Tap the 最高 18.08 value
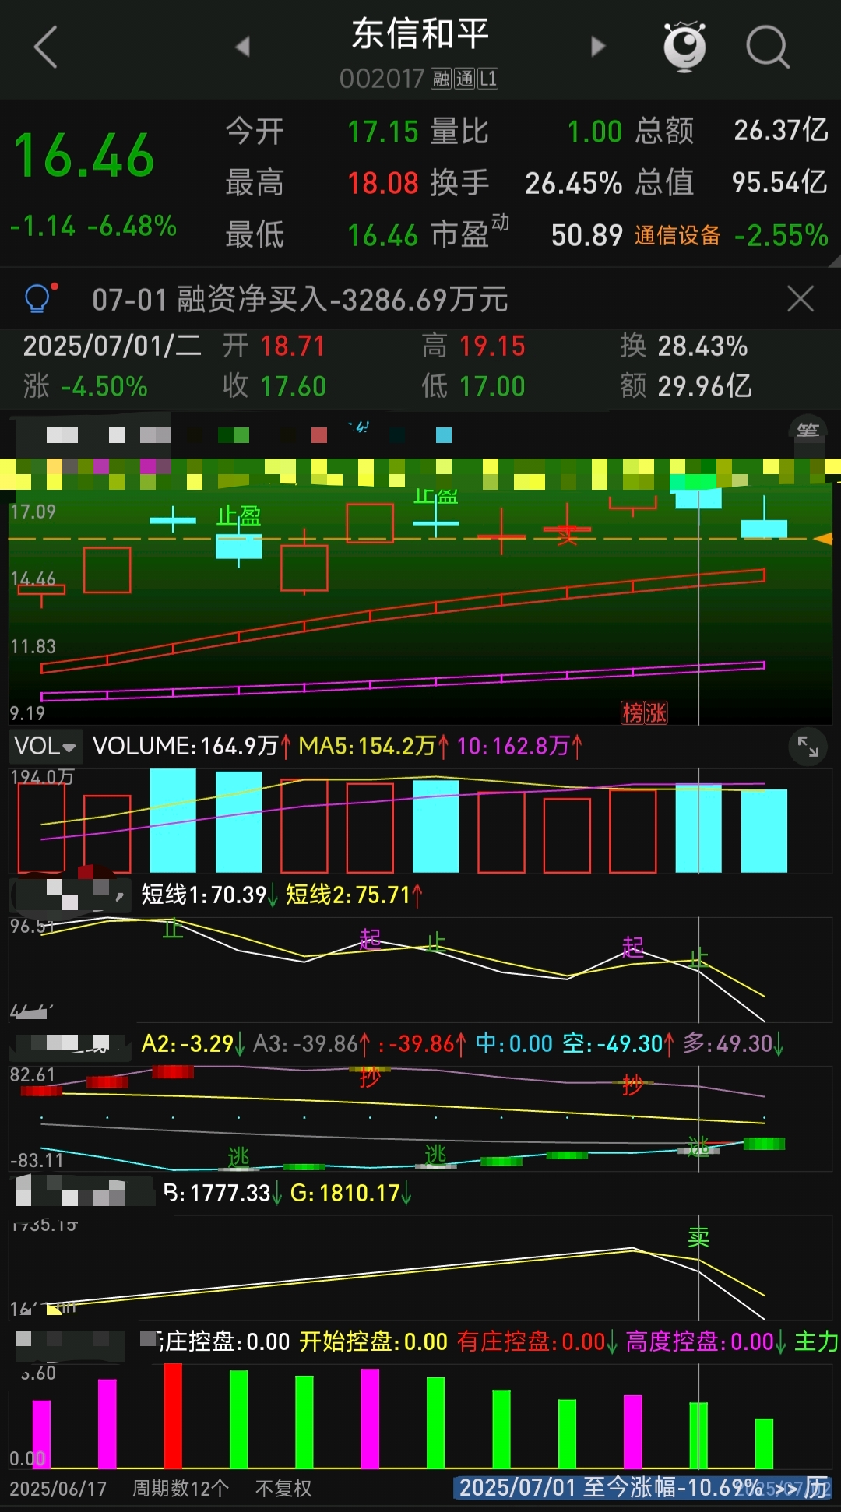841x1512 pixels. point(383,183)
